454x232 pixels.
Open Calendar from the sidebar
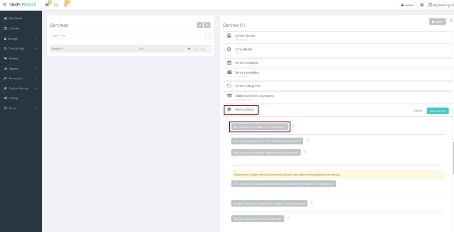coord(14,28)
